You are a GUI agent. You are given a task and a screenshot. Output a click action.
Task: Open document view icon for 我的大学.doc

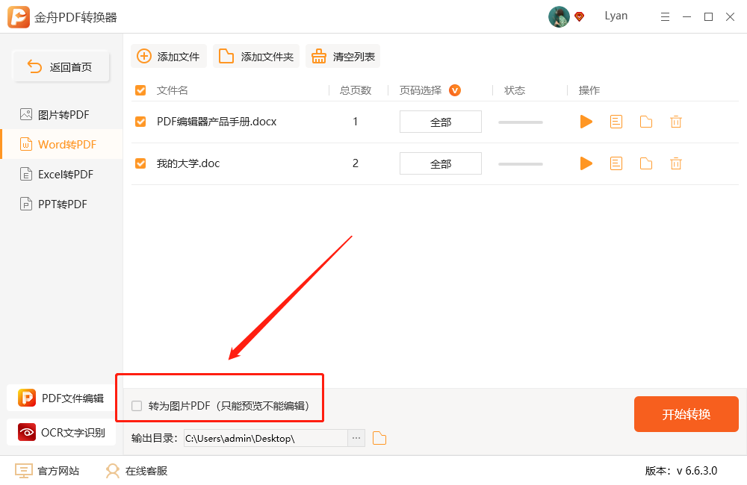click(616, 163)
